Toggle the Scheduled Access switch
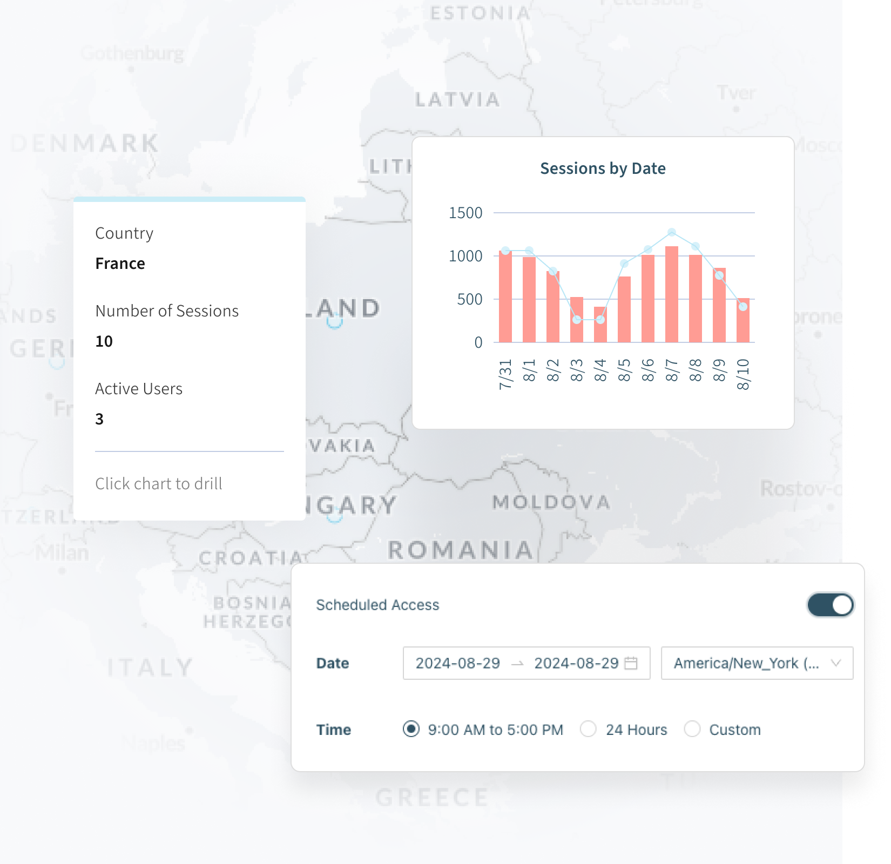Viewport: 891px width, 864px height. (x=830, y=605)
